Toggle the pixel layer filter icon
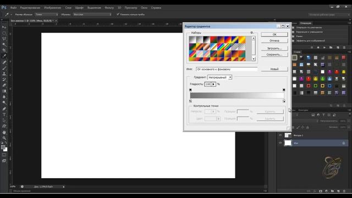352x198 pixels. coord(313,115)
